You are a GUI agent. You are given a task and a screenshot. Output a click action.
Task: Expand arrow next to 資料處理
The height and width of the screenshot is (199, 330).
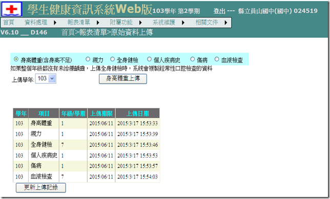pyautogui.click(x=55, y=23)
